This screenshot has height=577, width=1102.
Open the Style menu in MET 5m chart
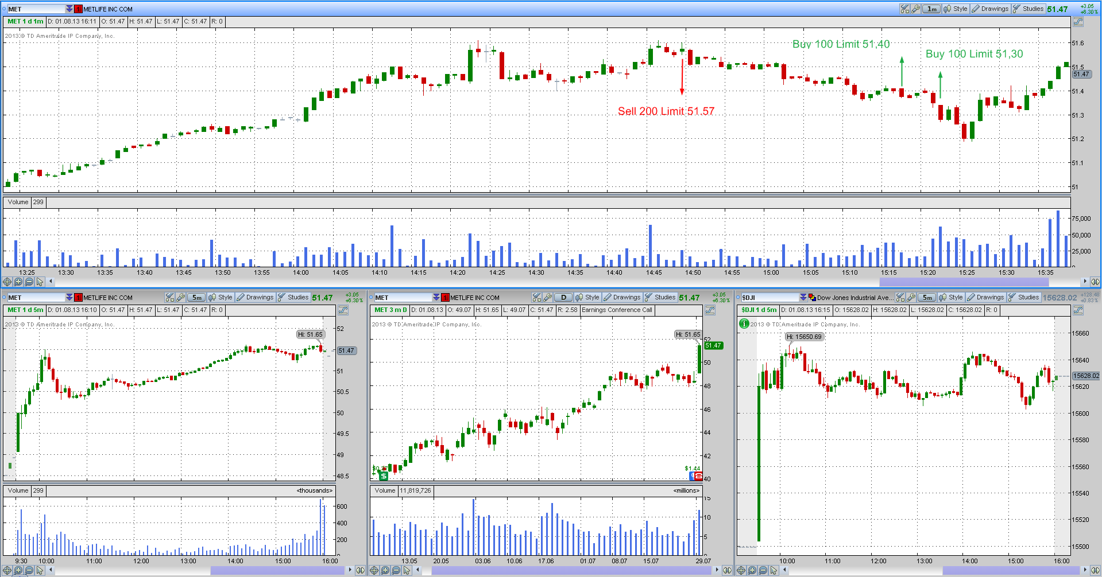click(221, 297)
